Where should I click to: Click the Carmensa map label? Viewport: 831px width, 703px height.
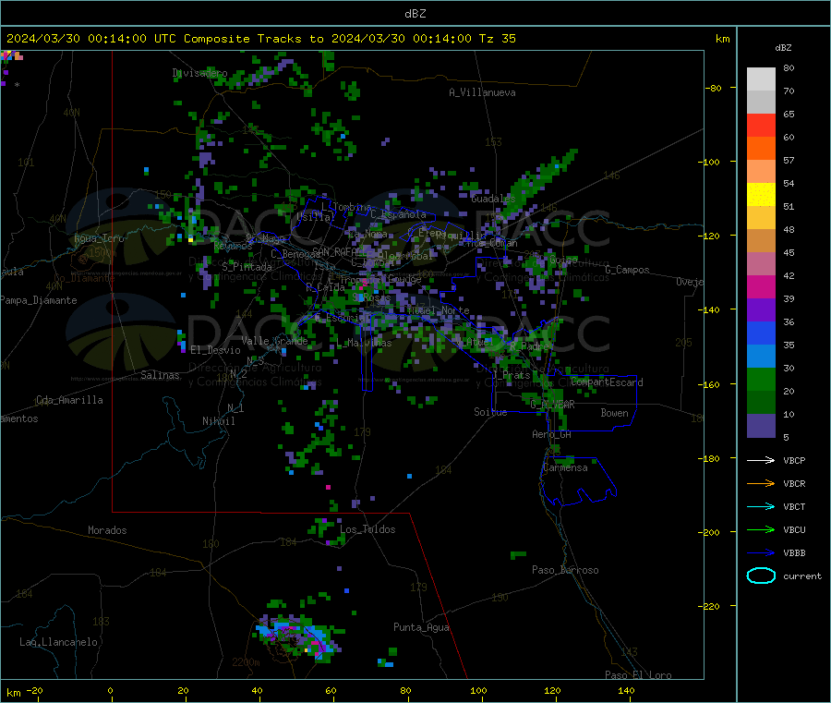pyautogui.click(x=565, y=467)
